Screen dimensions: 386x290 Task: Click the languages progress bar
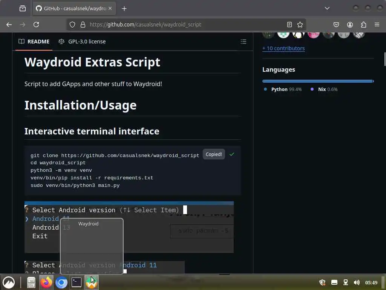318,81
